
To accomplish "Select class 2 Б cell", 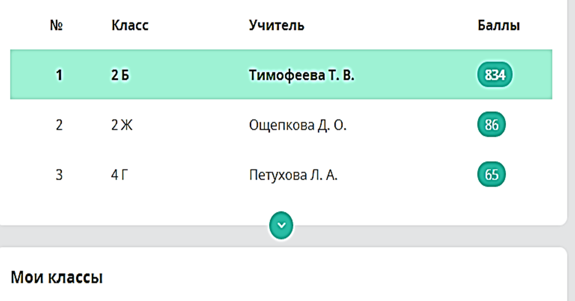I will click(120, 75).
